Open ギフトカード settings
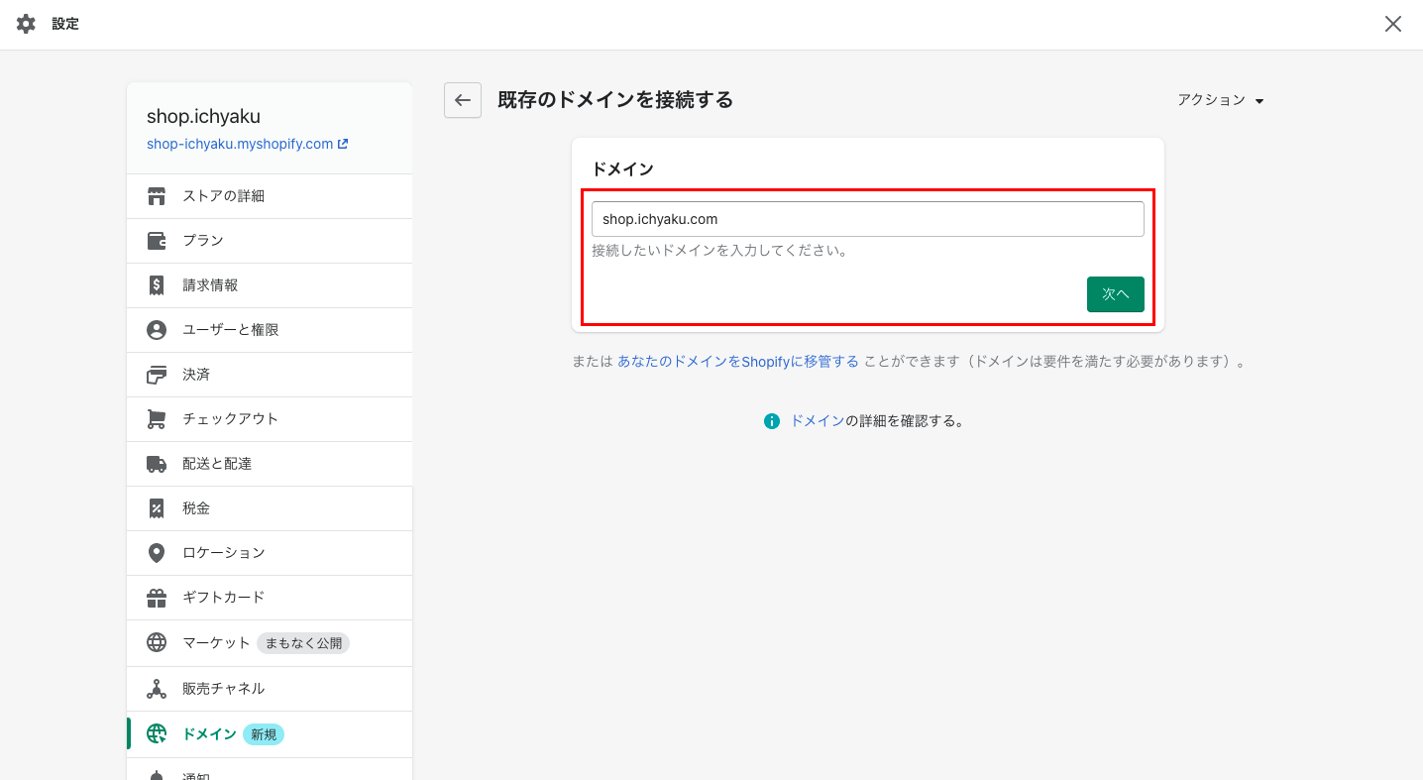The width and height of the screenshot is (1423, 780). (x=270, y=598)
